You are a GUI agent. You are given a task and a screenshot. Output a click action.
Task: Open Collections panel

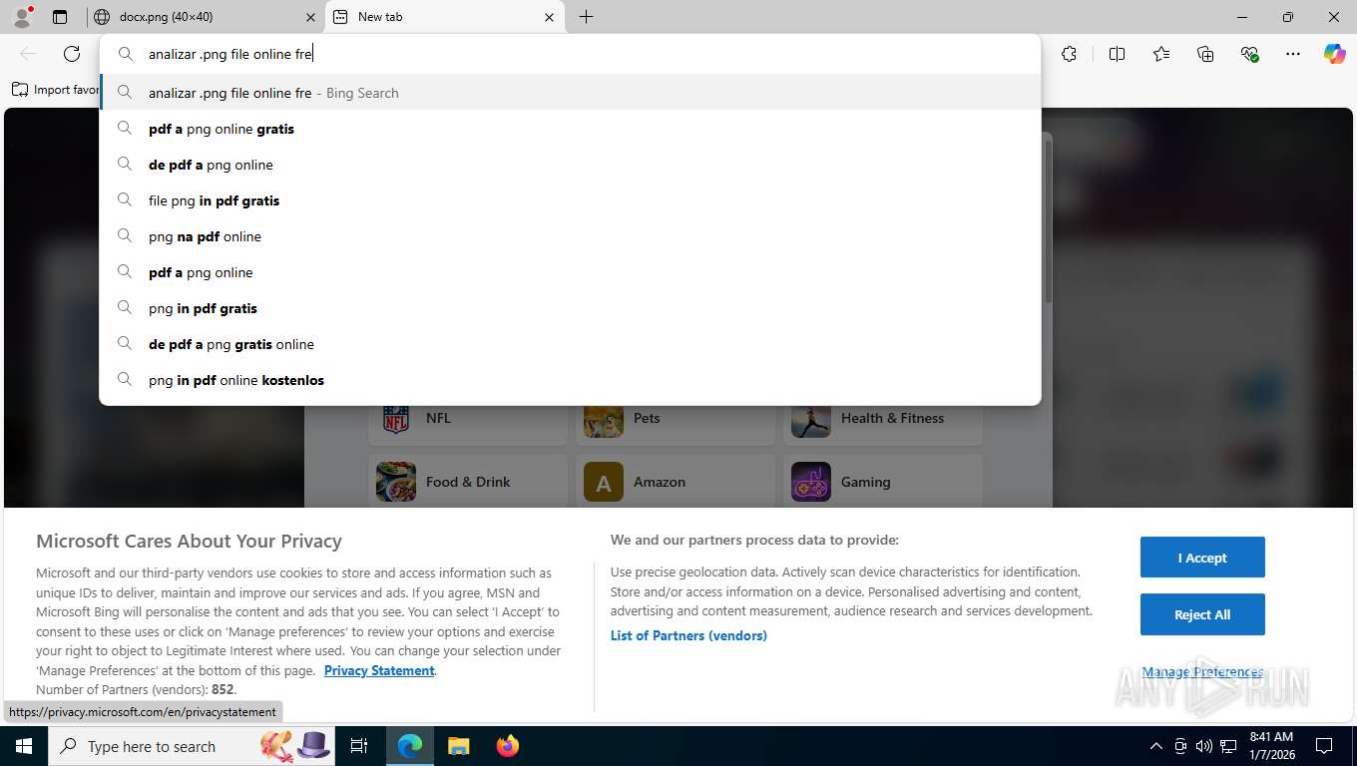pyautogui.click(x=1205, y=54)
